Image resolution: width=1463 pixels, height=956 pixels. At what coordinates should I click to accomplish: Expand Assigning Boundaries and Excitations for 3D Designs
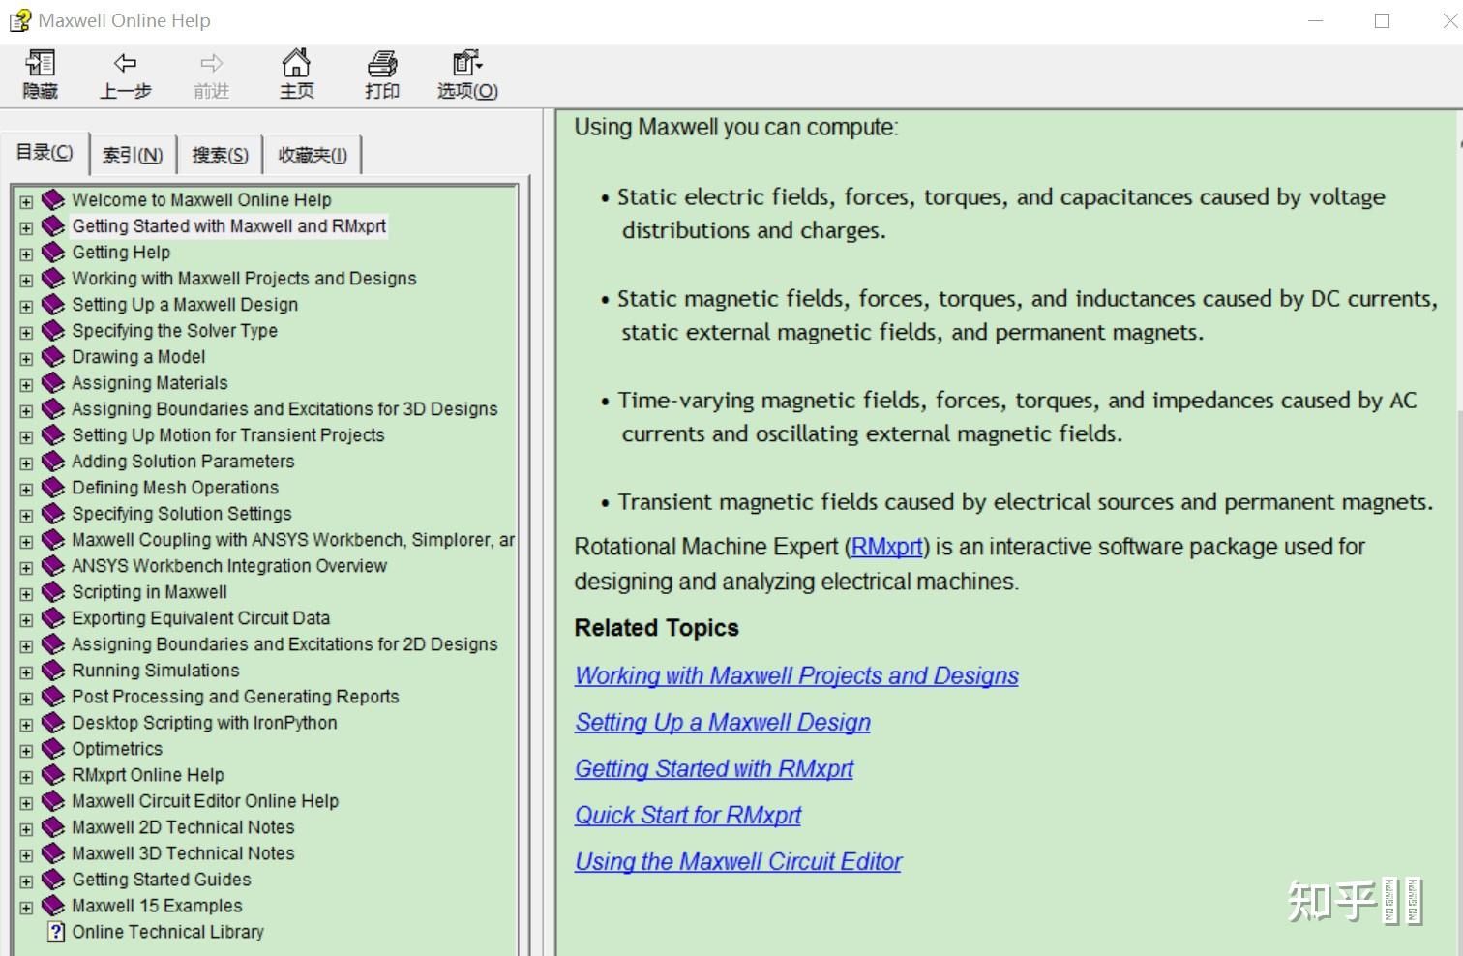(x=26, y=411)
